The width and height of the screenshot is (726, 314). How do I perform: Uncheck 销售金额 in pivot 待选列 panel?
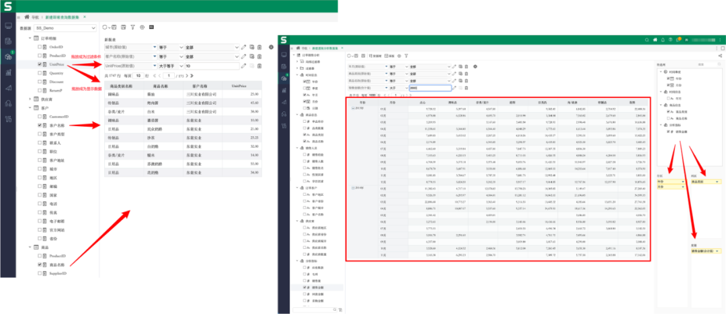coord(668,132)
